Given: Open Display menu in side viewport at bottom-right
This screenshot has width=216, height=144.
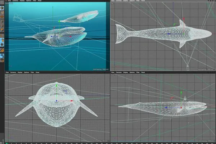Looking at the screenshot, I should coord(126,72).
